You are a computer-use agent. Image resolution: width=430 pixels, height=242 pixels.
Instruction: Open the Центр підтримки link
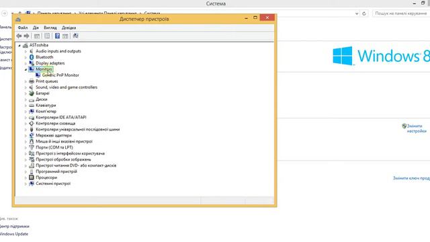click(x=14, y=227)
